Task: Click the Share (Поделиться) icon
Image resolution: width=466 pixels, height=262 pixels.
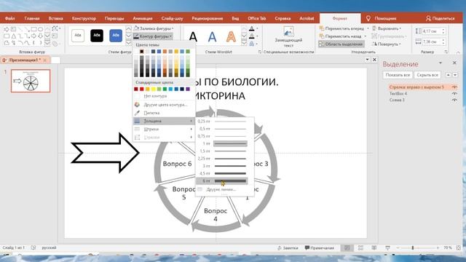Action: click(428, 18)
